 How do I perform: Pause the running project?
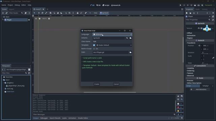tap(184, 5)
